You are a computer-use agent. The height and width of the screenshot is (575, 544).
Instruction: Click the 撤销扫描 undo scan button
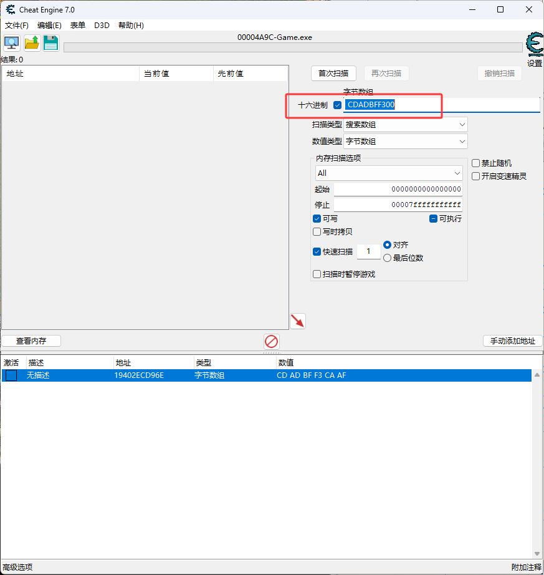500,74
